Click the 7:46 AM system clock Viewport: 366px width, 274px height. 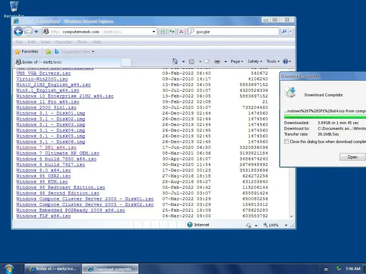pyautogui.click(x=353, y=269)
